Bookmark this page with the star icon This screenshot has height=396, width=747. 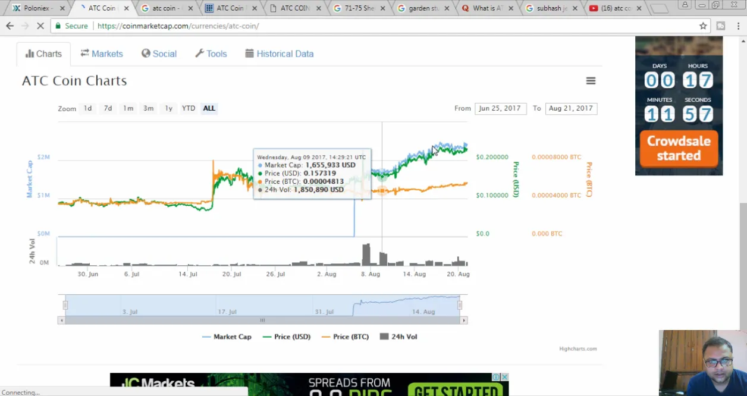[703, 26]
